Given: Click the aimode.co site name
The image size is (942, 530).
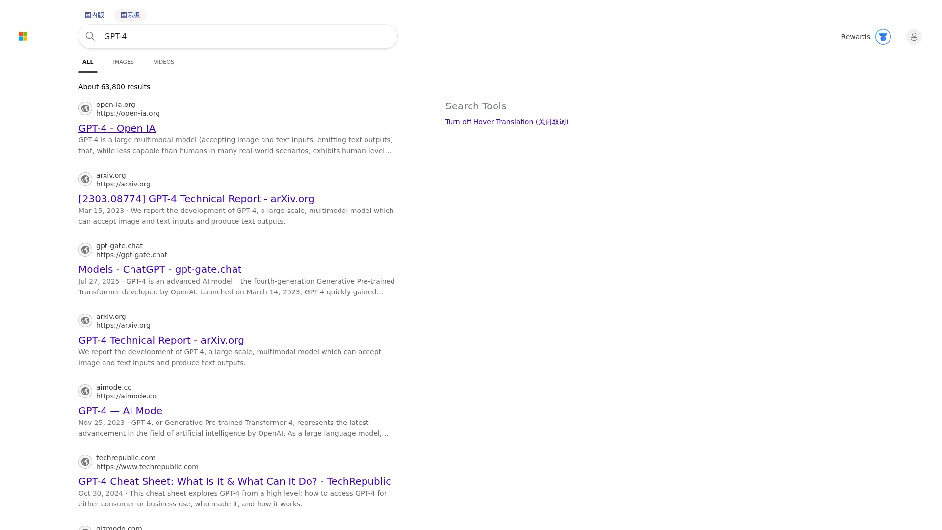Looking at the screenshot, I should coord(114,387).
